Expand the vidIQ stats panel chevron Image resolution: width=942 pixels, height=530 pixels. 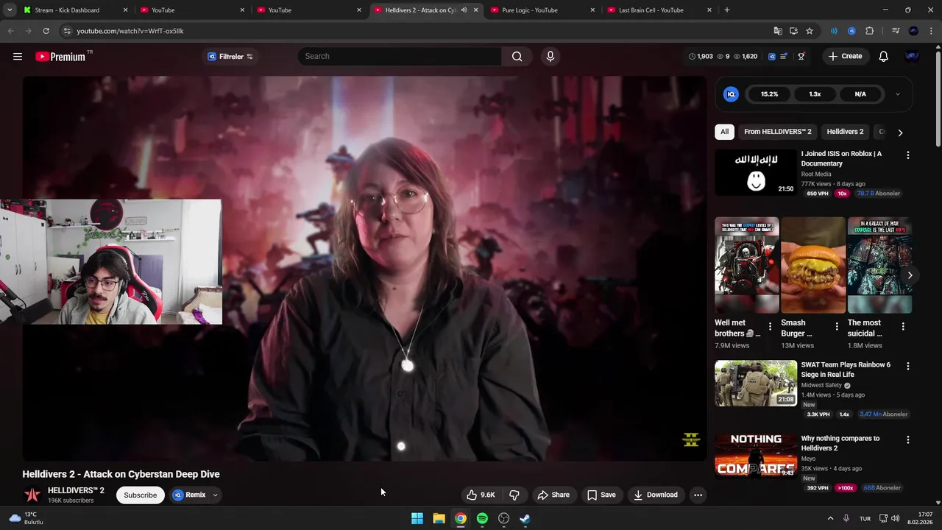pos(897,94)
